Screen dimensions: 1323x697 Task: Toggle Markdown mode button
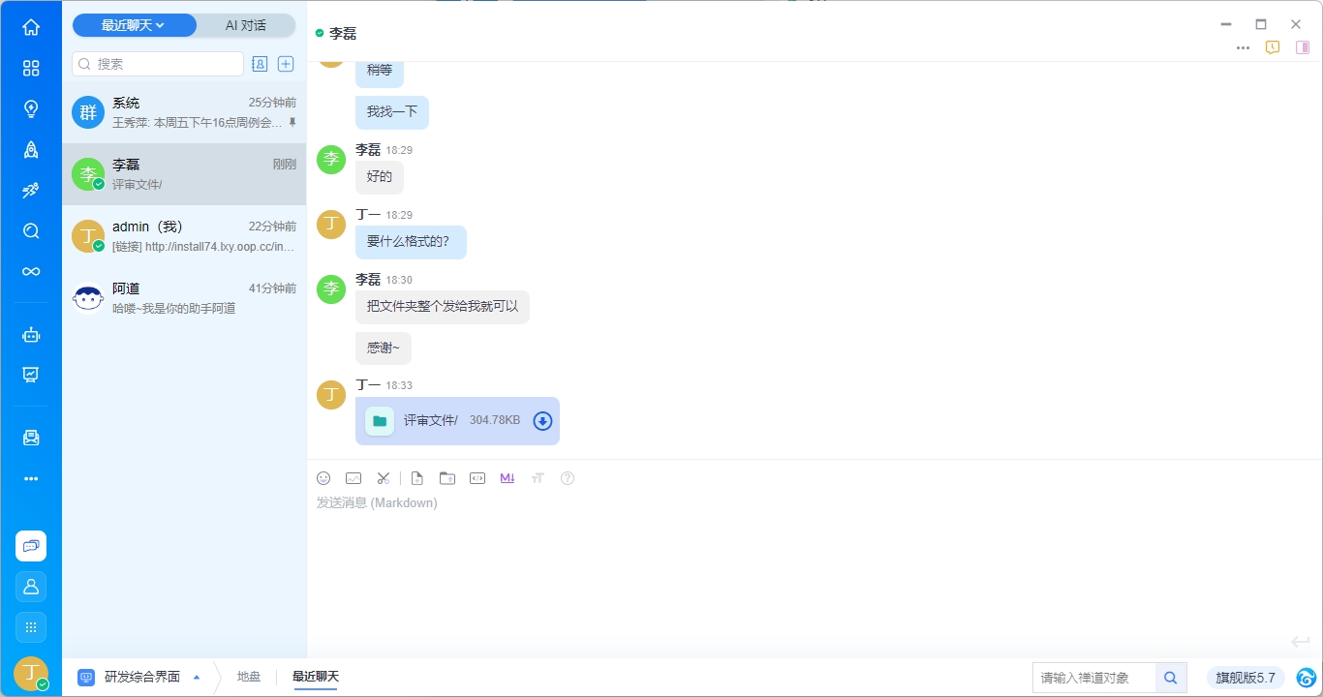point(508,478)
